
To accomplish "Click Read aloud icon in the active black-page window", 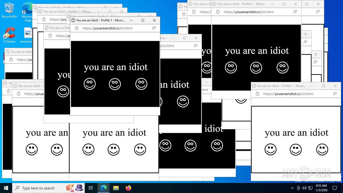I will tap(154, 28).
